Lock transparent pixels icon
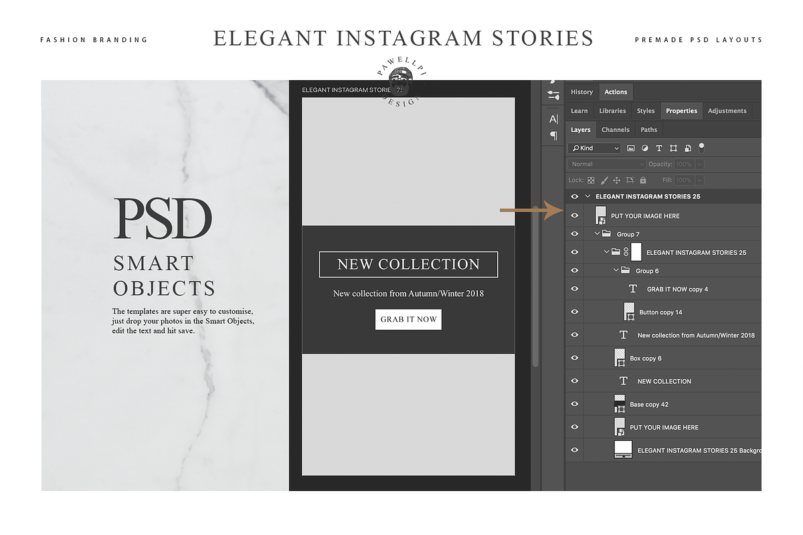This screenshot has height=535, width=803. 591,181
